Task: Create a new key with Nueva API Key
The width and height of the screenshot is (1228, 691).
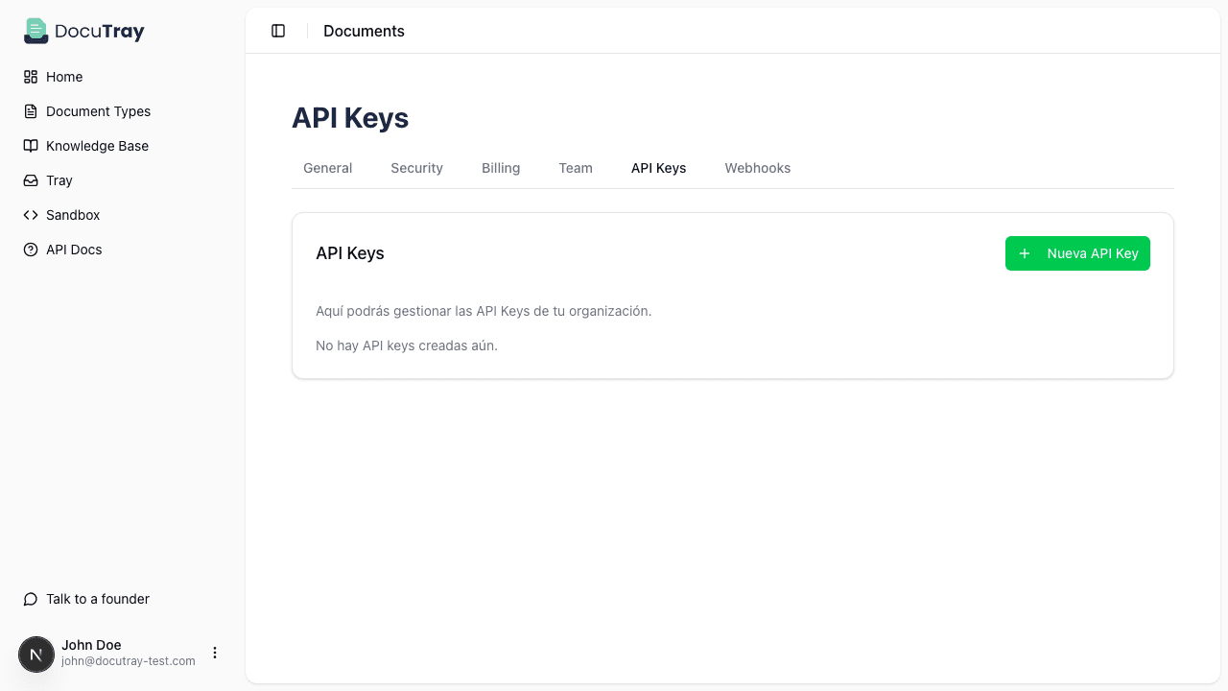Action: point(1077,253)
